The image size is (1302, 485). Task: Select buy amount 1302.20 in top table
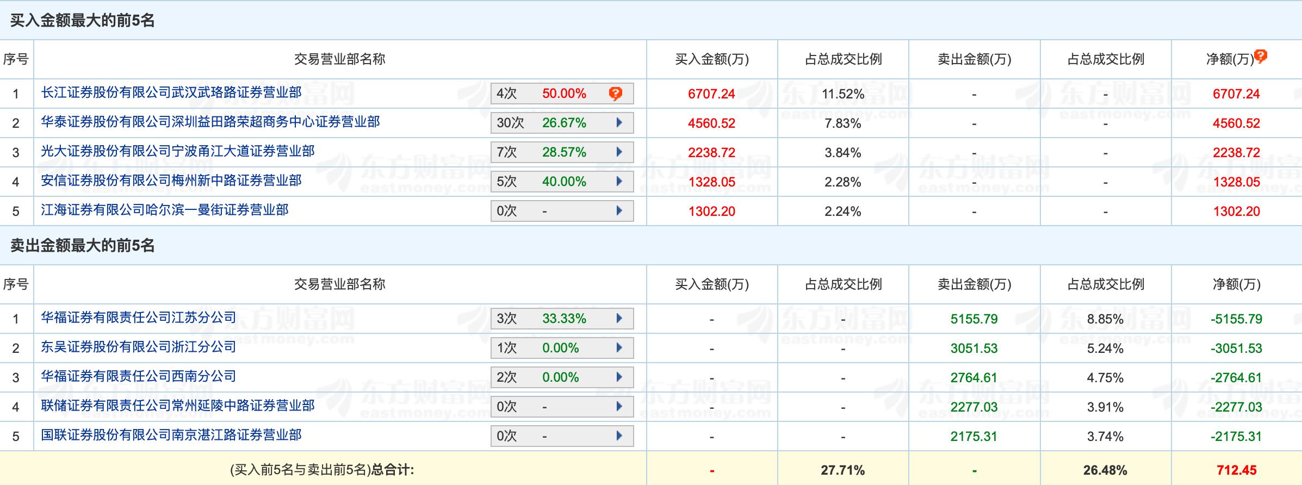(x=711, y=212)
